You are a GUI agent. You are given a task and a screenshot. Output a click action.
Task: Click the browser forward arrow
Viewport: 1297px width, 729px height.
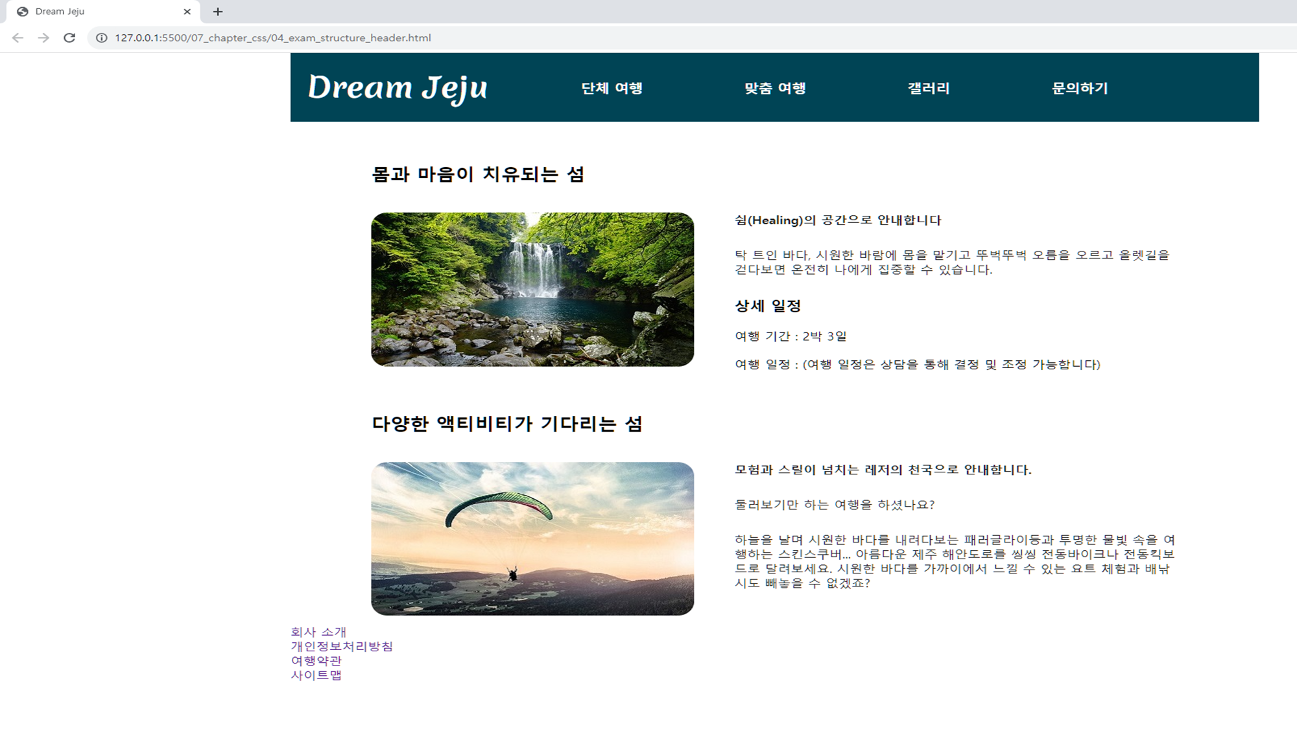click(x=43, y=38)
